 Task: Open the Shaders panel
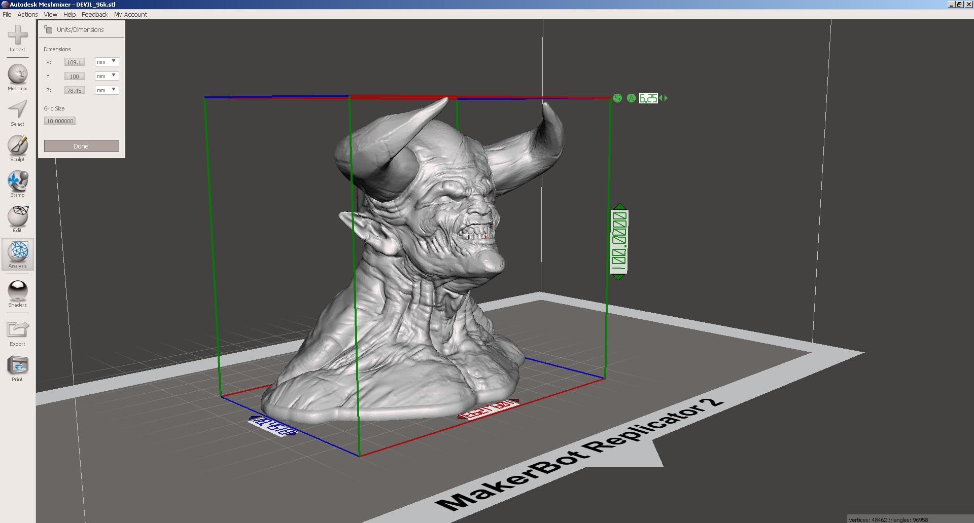[17, 291]
